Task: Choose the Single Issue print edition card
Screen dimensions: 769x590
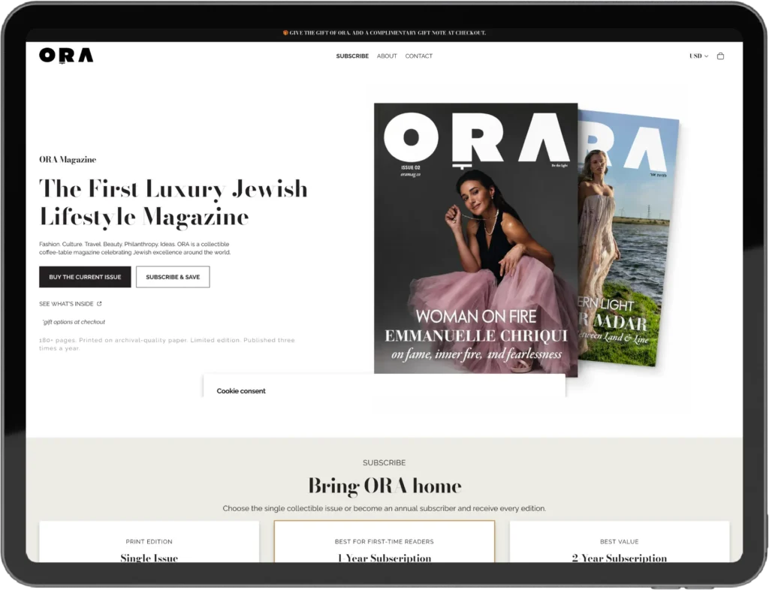Action: click(x=149, y=541)
